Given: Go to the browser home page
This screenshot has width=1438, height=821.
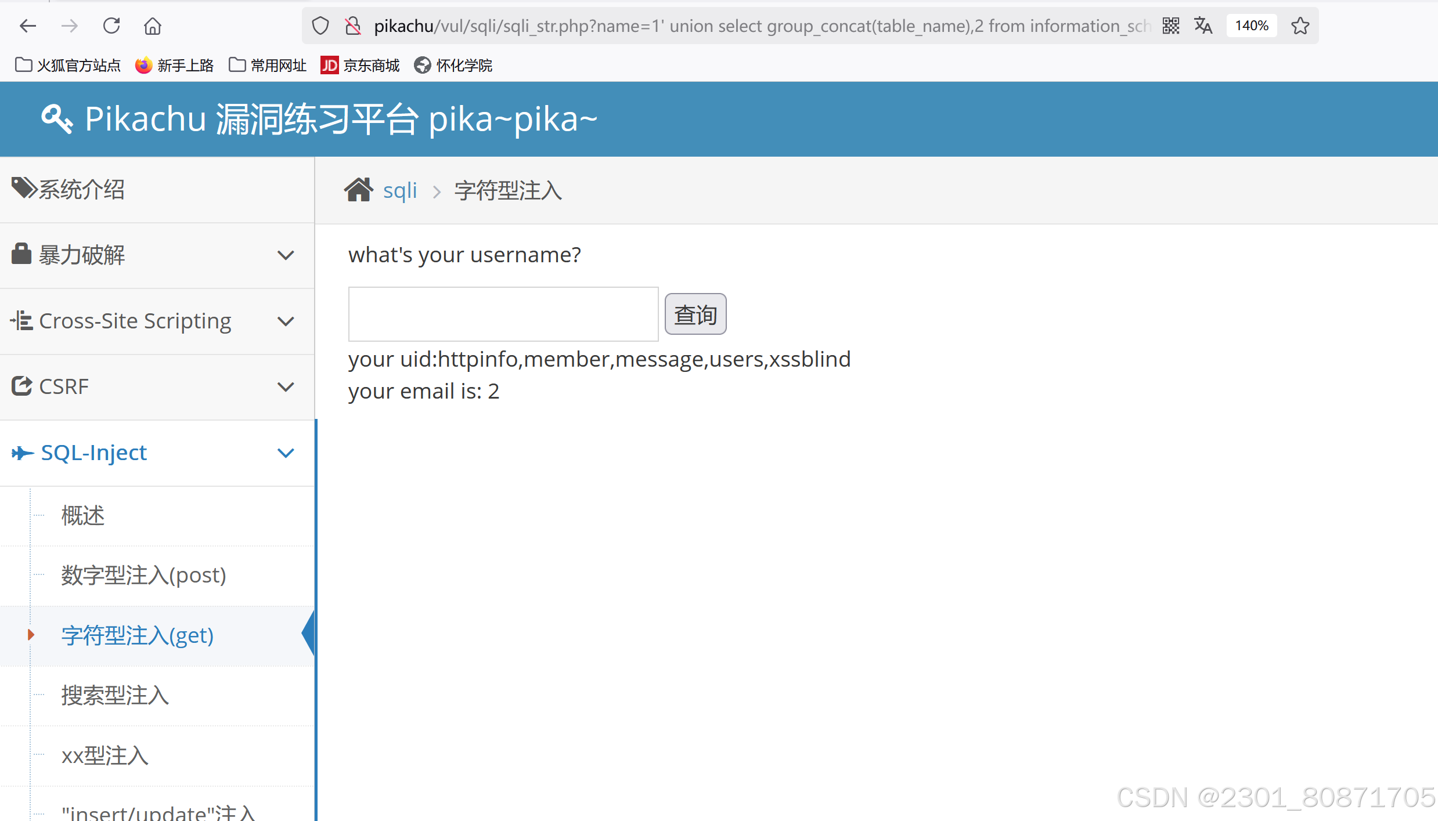Looking at the screenshot, I should [x=153, y=26].
